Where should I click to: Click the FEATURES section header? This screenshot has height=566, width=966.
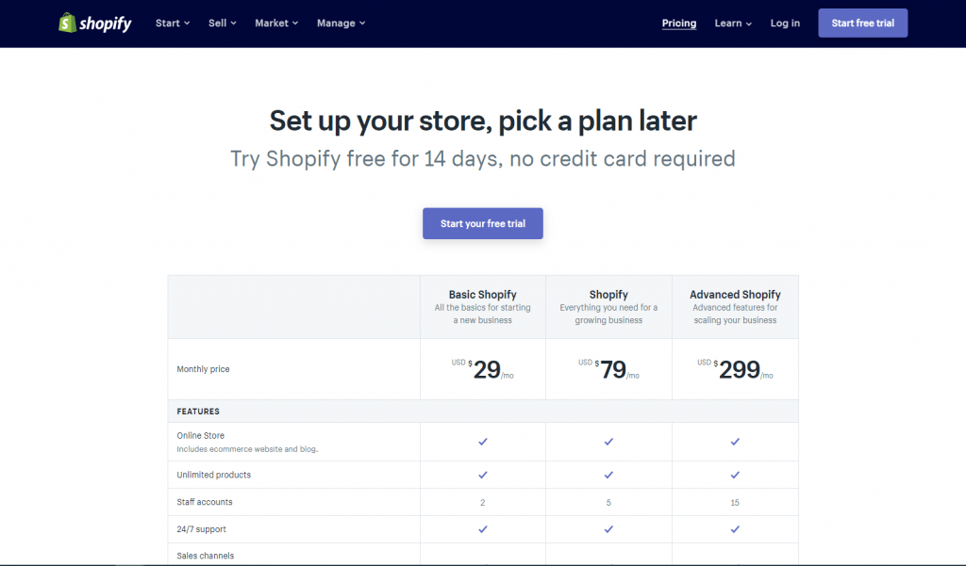pos(198,411)
